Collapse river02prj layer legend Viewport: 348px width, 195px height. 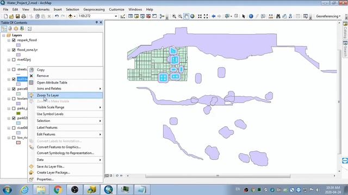tap(9, 60)
